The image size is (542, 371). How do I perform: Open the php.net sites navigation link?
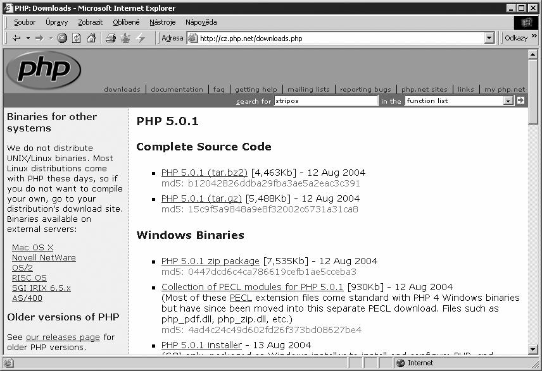tap(424, 89)
